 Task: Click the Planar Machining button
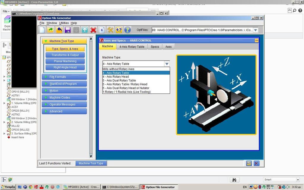click(65, 61)
